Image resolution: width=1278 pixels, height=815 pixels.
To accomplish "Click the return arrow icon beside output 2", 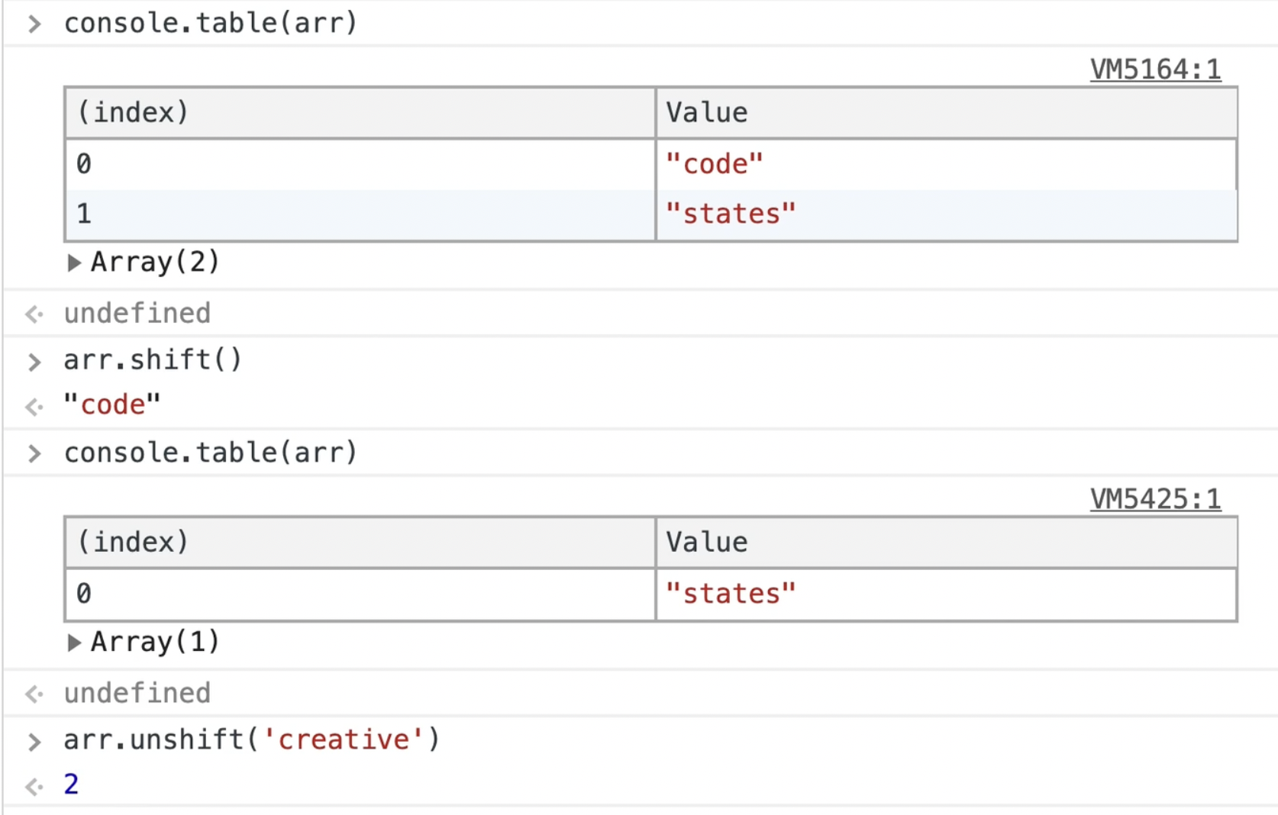I will (x=34, y=786).
